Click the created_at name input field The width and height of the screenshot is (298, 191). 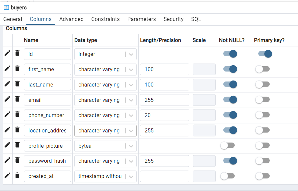47,176
